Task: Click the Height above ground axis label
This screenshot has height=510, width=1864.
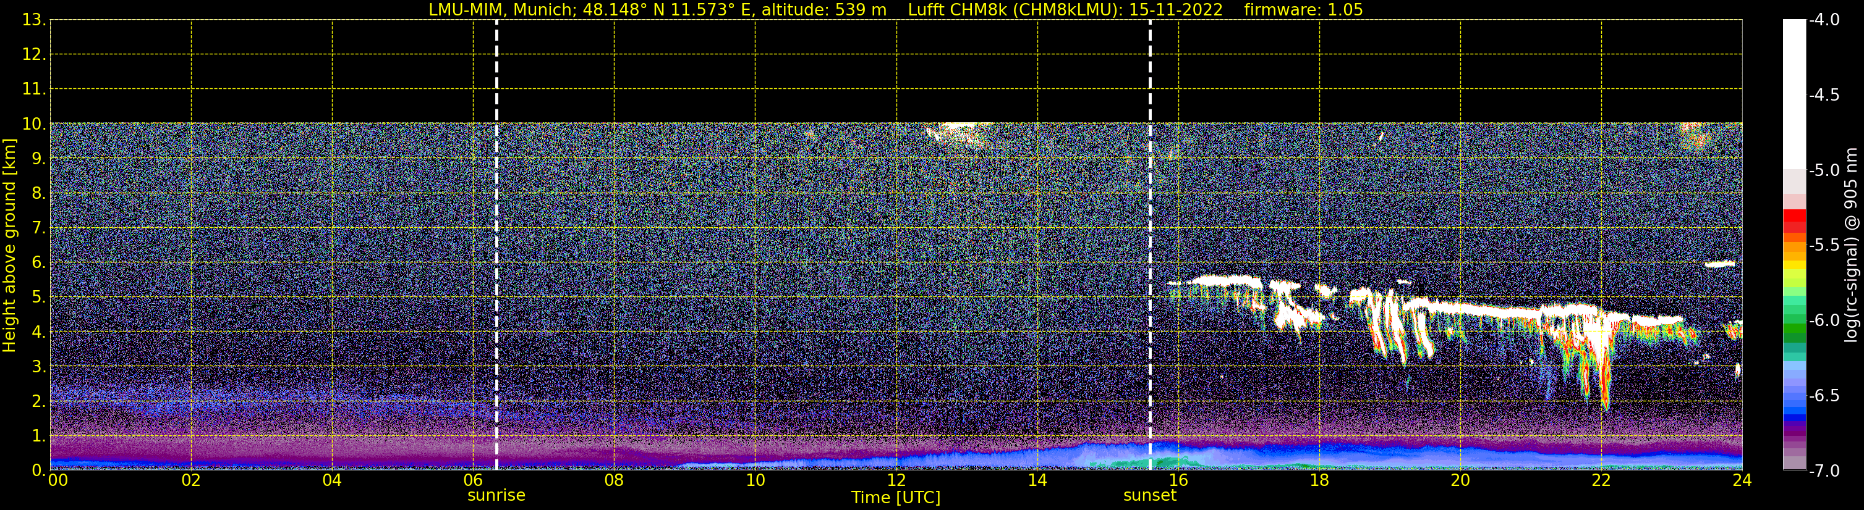Action: (x=9, y=246)
